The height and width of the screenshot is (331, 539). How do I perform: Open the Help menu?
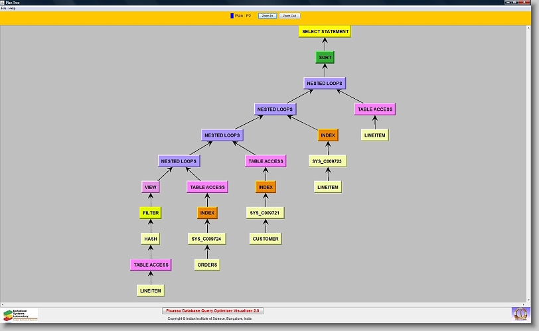(11, 7)
